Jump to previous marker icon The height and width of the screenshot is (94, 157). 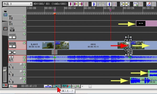click(x=76, y=4)
